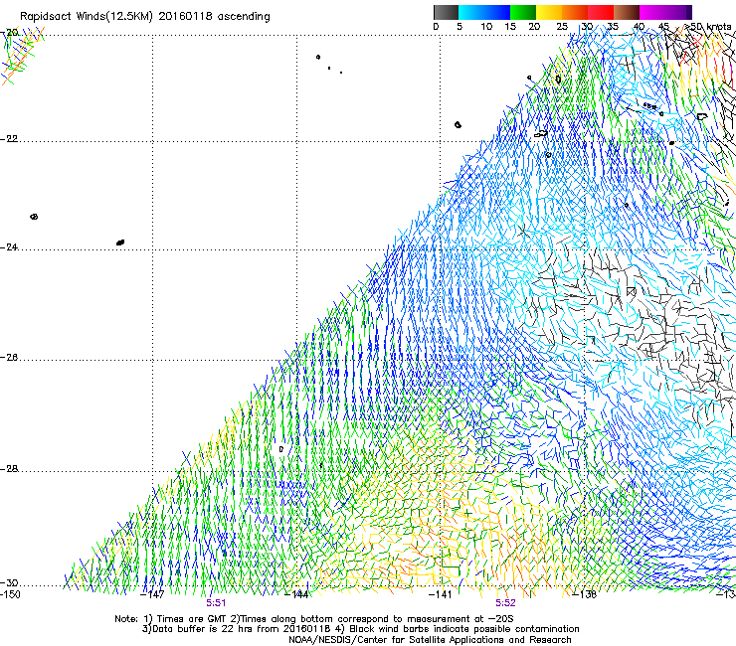Screen dimensions: 736x646
Task: Click the '-144' longitude axis label
Action: pyautogui.click(x=297, y=595)
